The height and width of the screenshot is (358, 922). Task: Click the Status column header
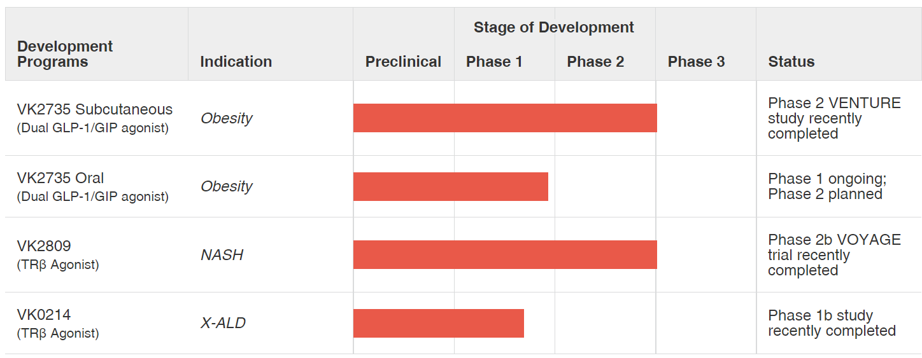coord(791,62)
